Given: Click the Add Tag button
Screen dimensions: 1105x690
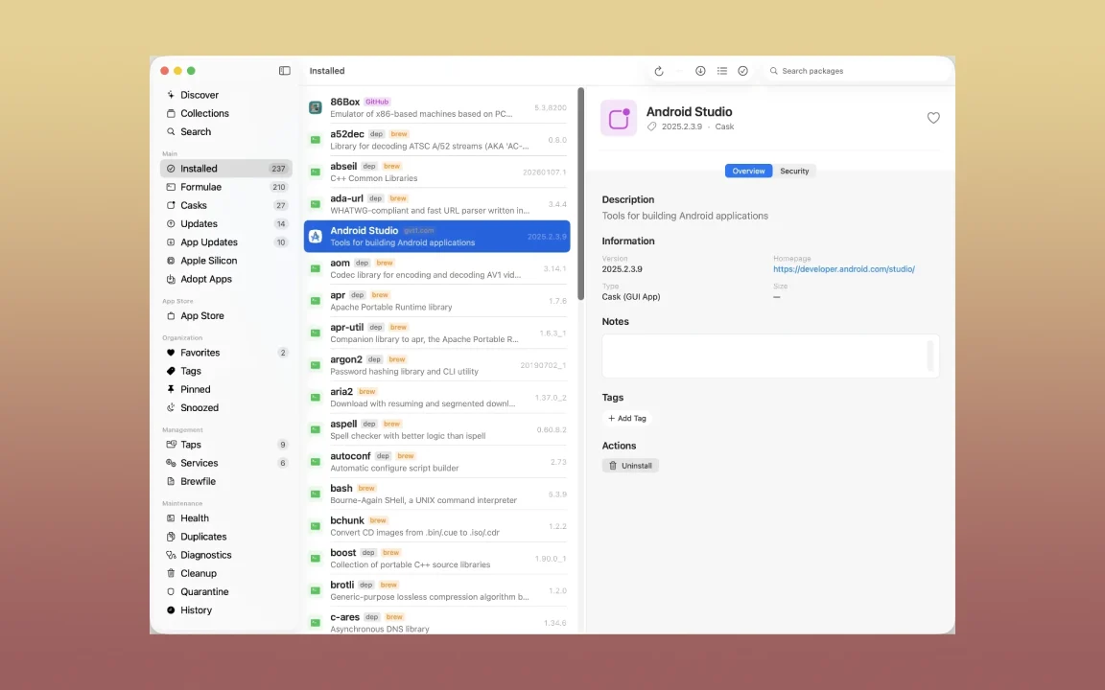Looking at the screenshot, I should [x=627, y=418].
